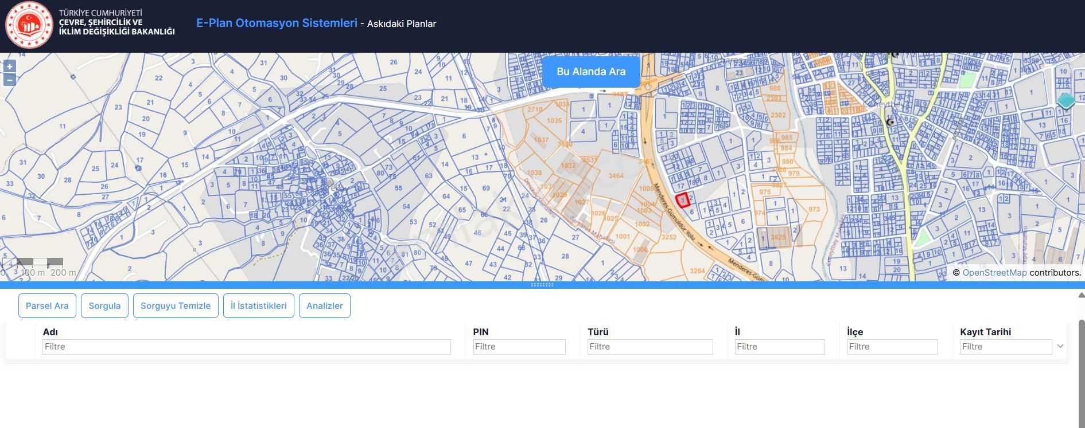Click into the PIN filter box

pos(519,347)
